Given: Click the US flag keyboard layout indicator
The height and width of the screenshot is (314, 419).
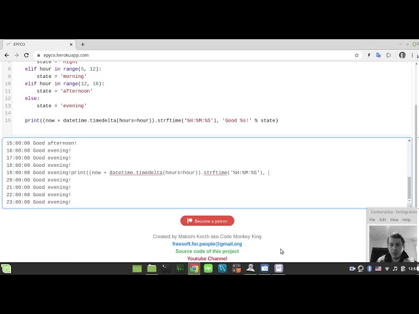Looking at the screenshot, I should click(x=378, y=269).
